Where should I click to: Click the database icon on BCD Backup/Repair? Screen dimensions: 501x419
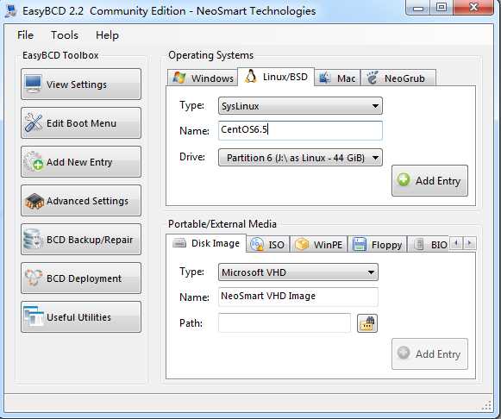(33, 239)
